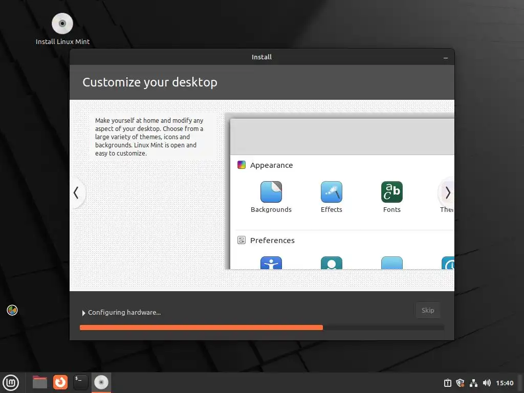
Task: Click the Effects icon in slideshow
Action: click(331, 192)
